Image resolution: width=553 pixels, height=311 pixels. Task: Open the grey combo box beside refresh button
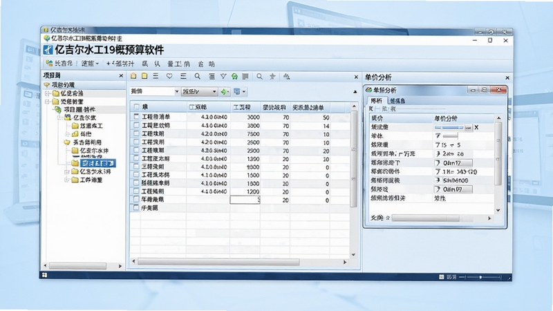coord(199,92)
